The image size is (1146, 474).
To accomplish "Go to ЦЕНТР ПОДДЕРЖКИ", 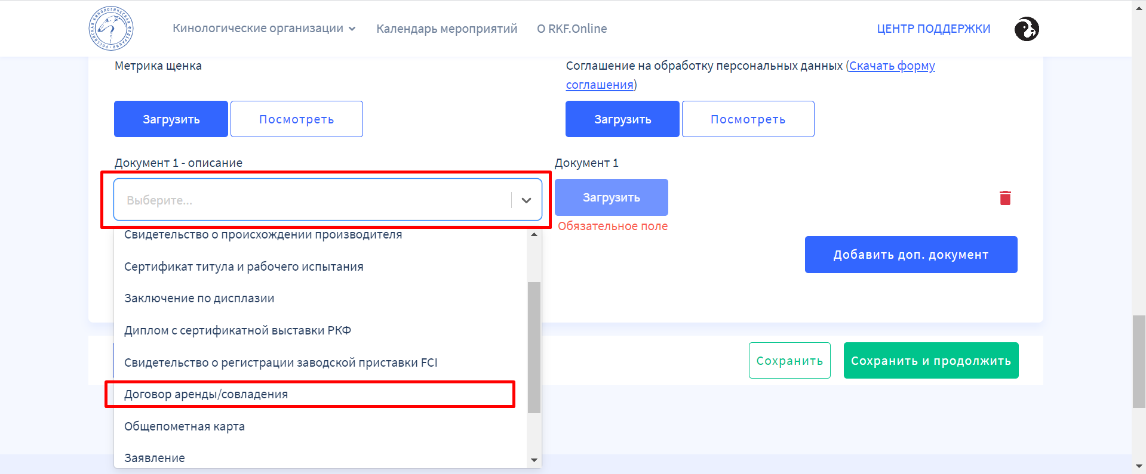I will click(x=933, y=29).
